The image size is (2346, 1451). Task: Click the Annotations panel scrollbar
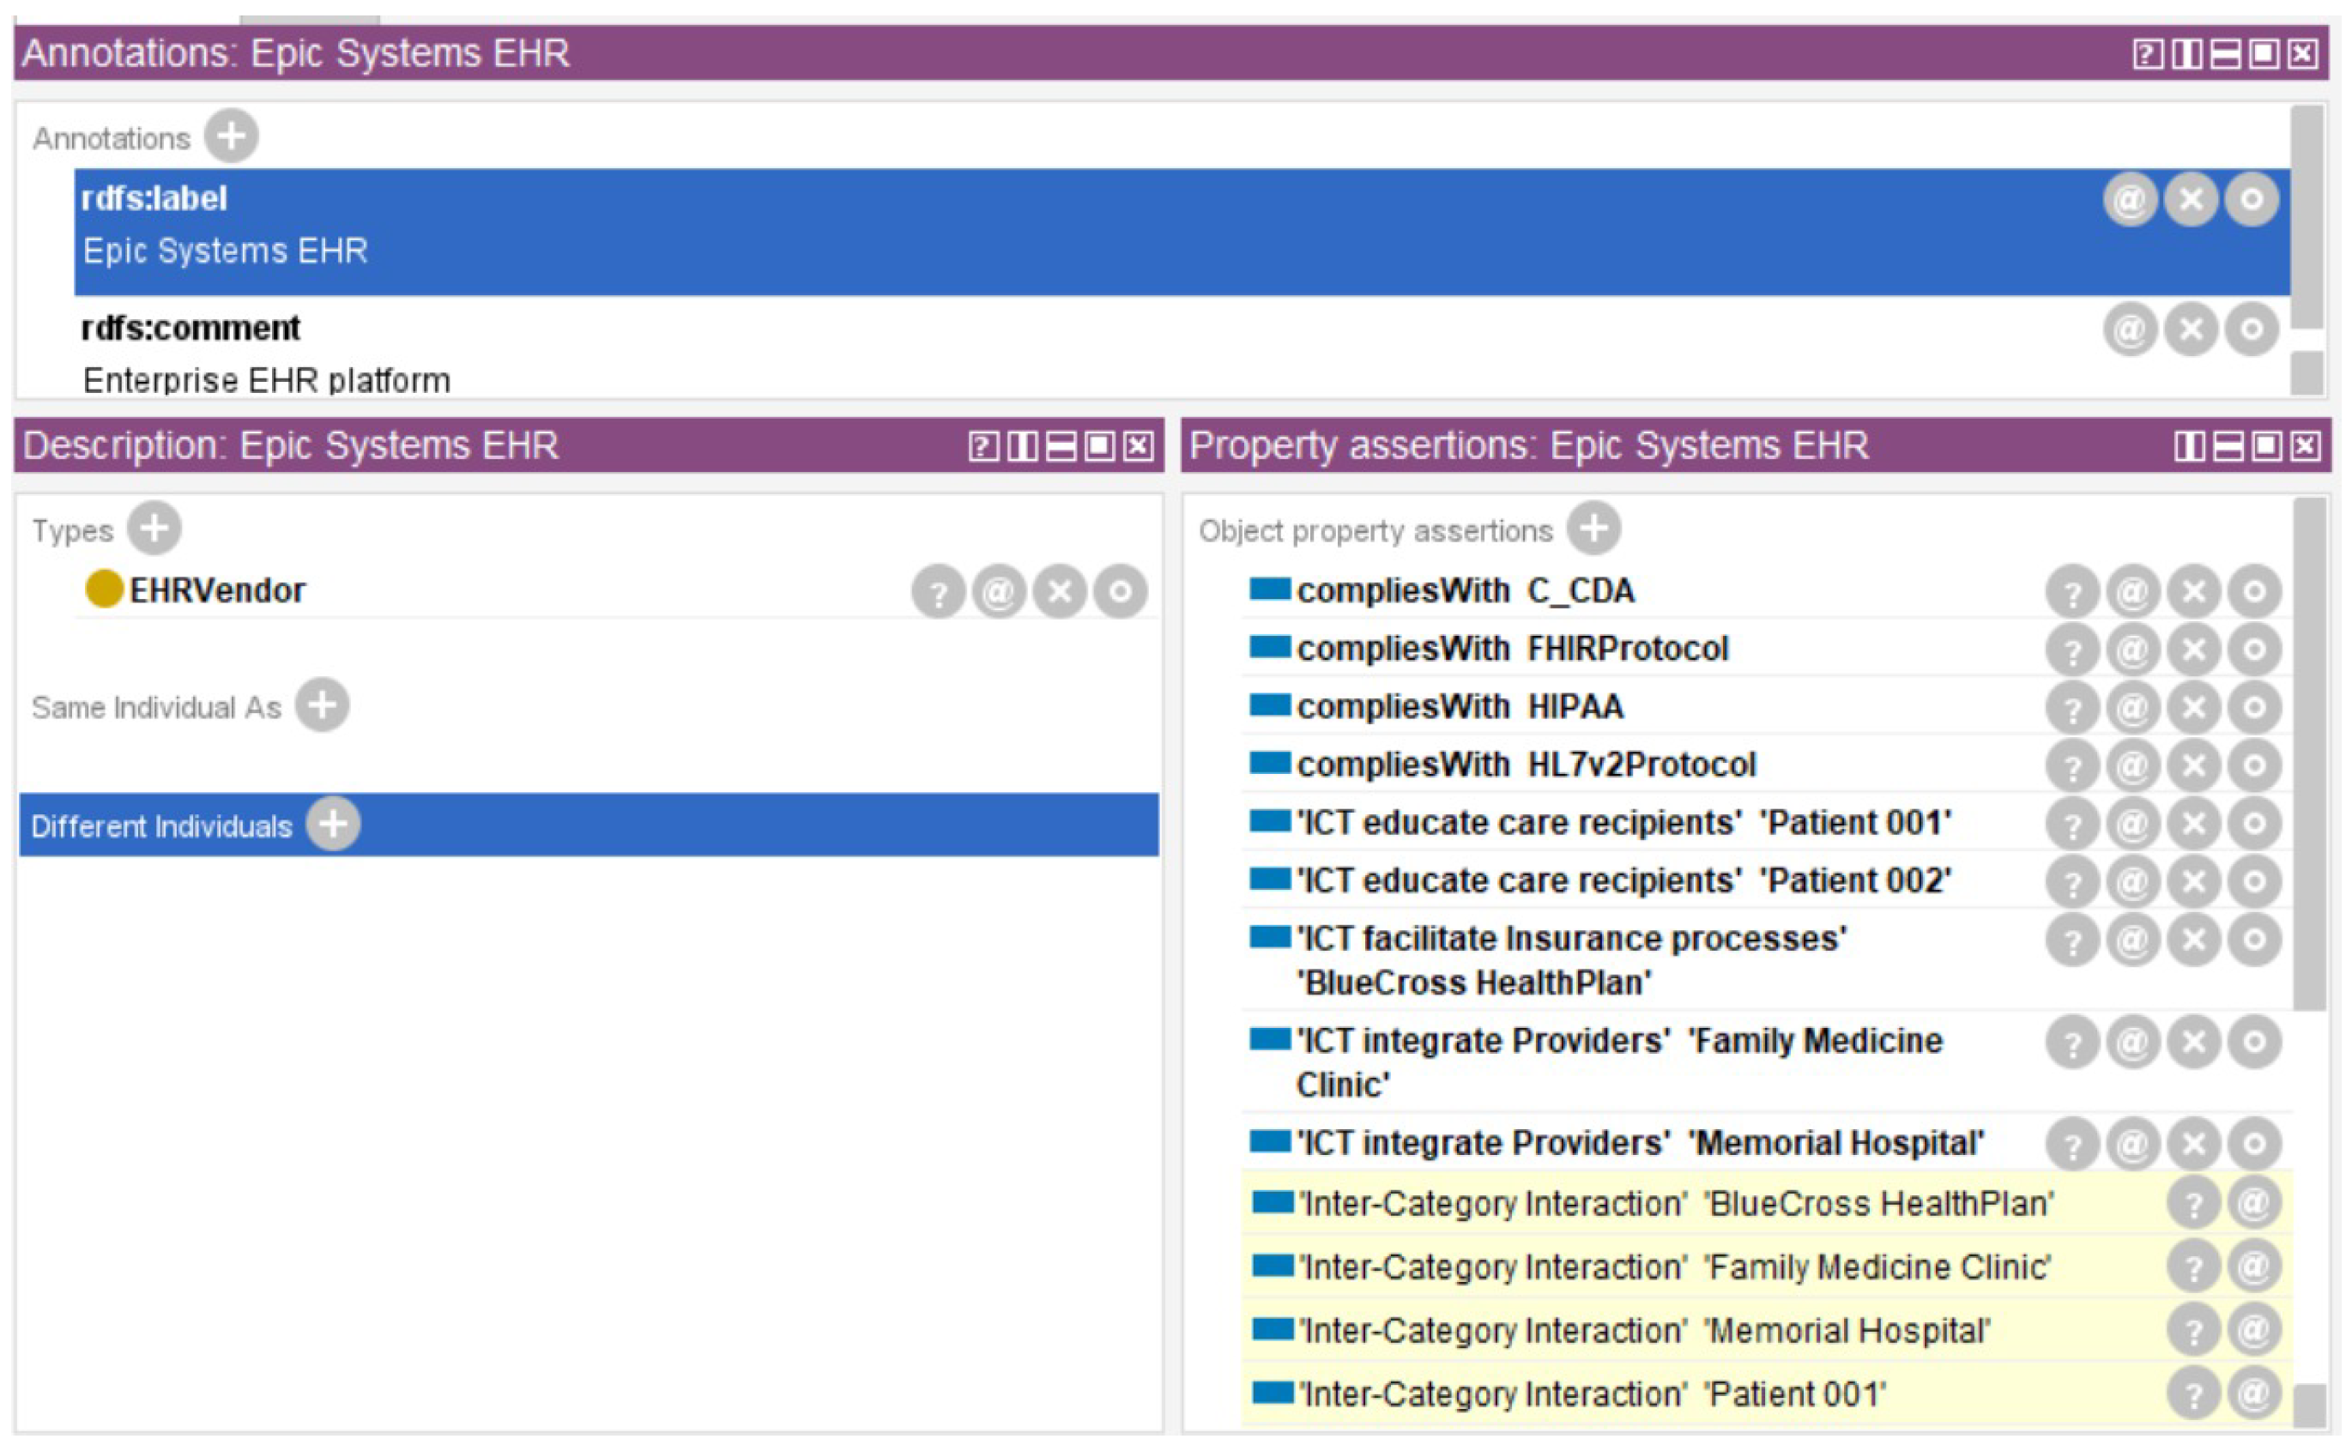pyautogui.click(x=2306, y=221)
